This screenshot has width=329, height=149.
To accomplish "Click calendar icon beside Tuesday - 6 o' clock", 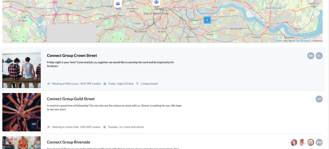I will pyautogui.click(x=104, y=127).
